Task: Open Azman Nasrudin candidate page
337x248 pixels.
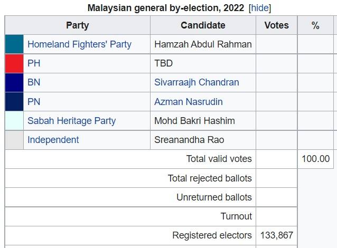Action: click(x=188, y=101)
